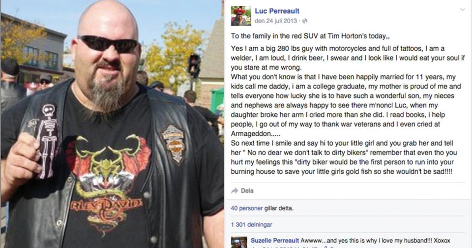
Task: Open the 24 juli 2013 timestamp link
Action: coord(276,21)
